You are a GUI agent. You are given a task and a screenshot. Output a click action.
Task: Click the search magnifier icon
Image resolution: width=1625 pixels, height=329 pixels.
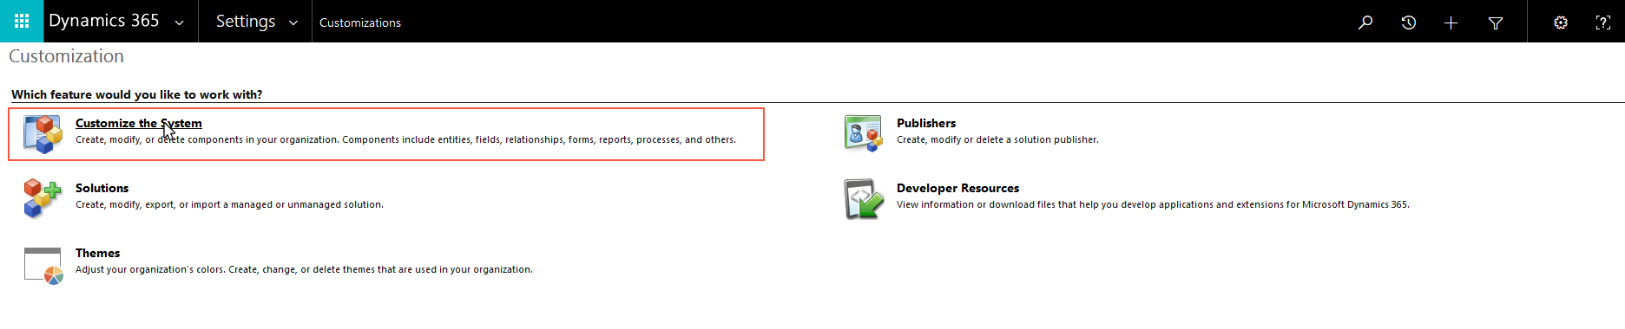coord(1365,23)
